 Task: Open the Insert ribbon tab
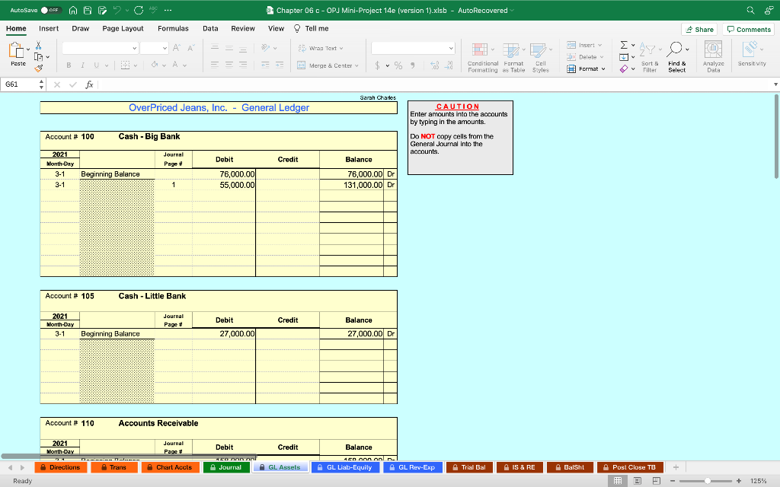pos(49,28)
